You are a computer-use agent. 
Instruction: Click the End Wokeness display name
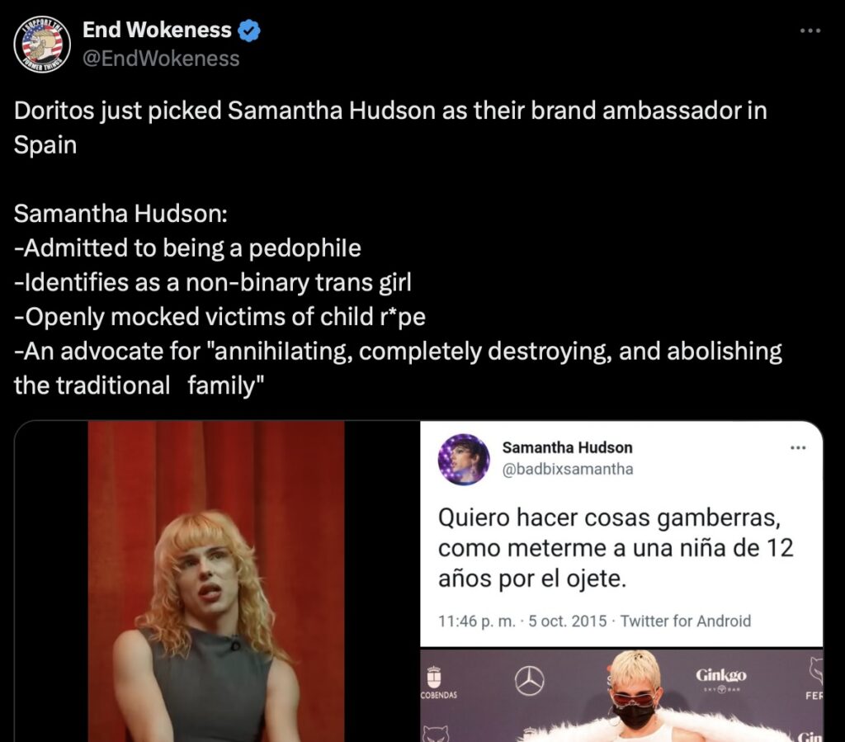157,31
